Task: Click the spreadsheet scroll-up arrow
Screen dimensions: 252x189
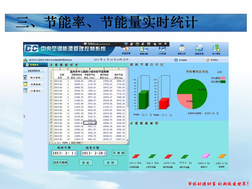Action: (128, 69)
